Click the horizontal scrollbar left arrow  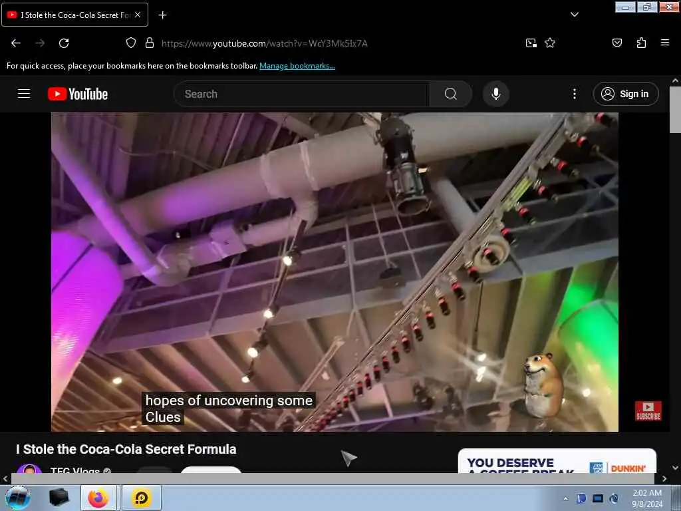click(x=5, y=479)
